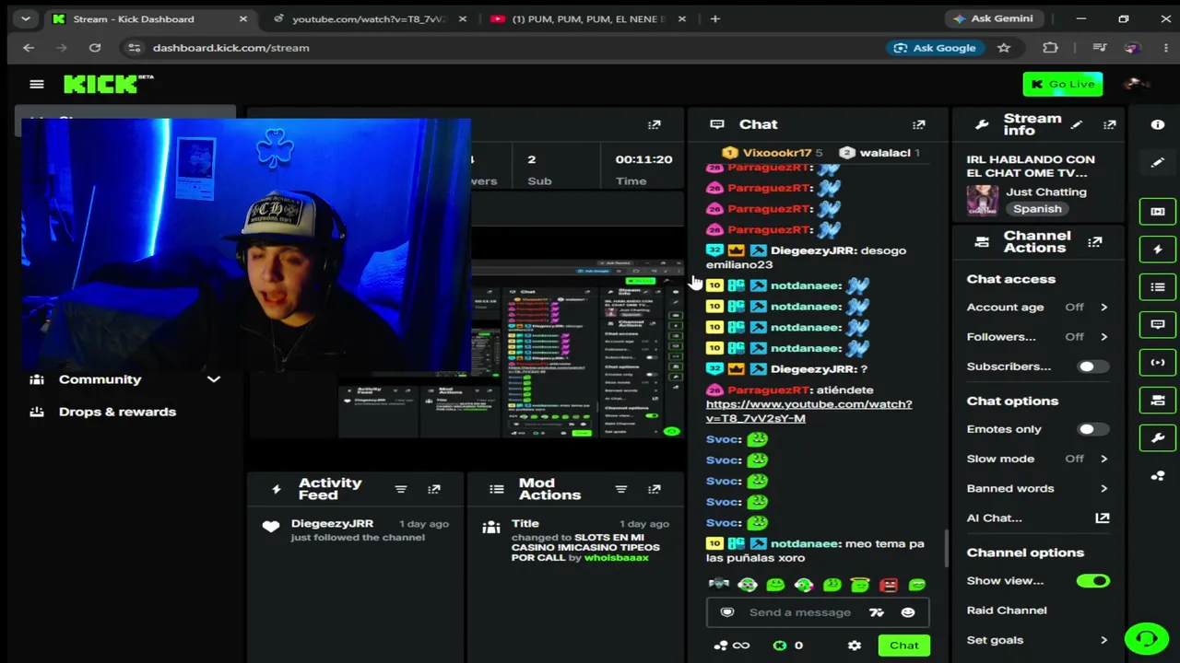Viewport: 1180px width, 663px height.
Task: Reload the current page
Action: [x=95, y=48]
